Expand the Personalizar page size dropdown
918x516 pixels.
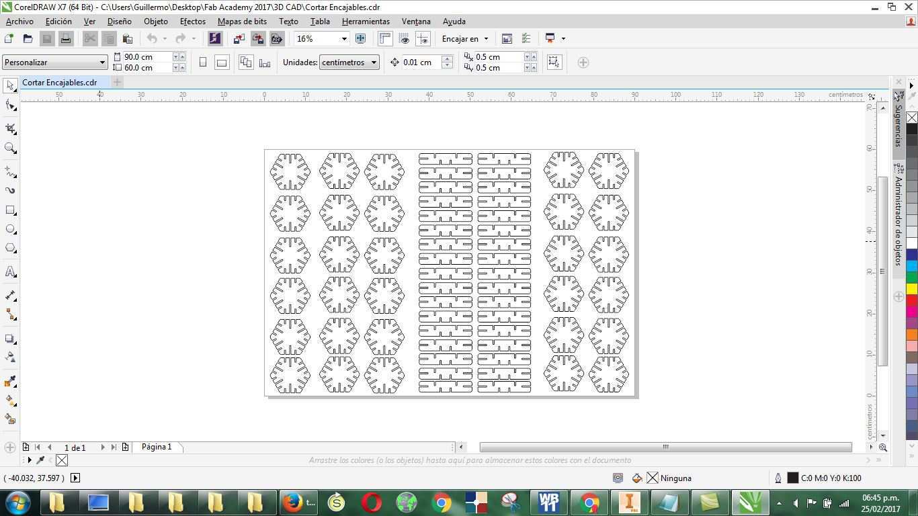102,62
